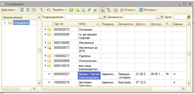
Task: Copy the current item icon
Action: [83, 10]
